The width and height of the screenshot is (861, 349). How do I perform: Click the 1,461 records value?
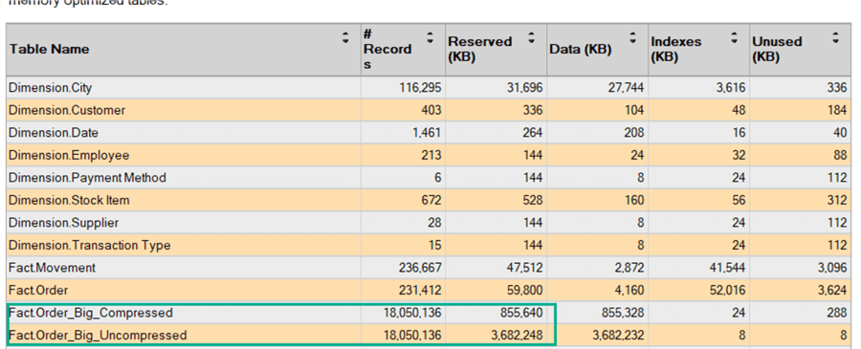[427, 133]
